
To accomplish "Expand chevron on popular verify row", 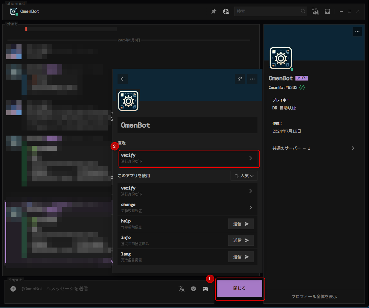I will pyautogui.click(x=251, y=191).
